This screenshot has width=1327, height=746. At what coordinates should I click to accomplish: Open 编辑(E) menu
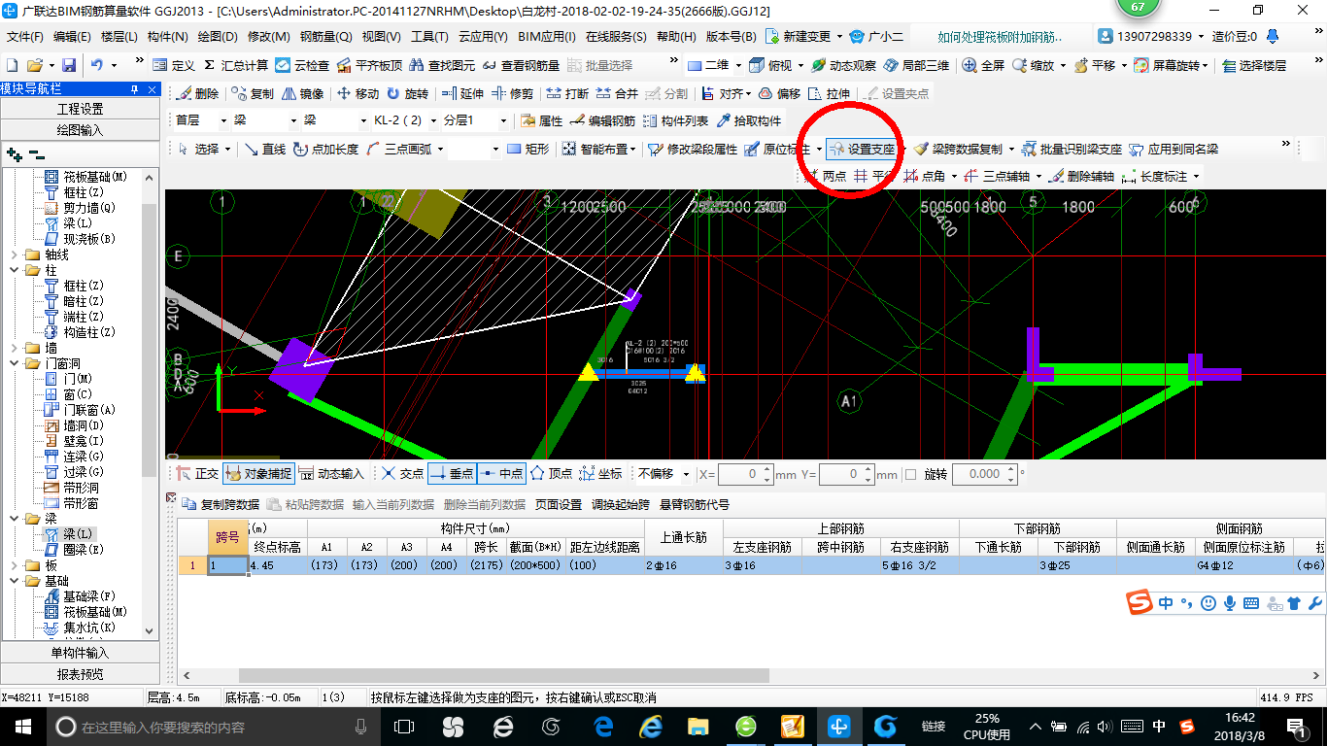tap(72, 37)
